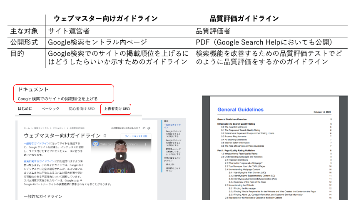Open 0.3 Browser Requirements entry
This screenshot has width=356, height=204.
[234, 136]
